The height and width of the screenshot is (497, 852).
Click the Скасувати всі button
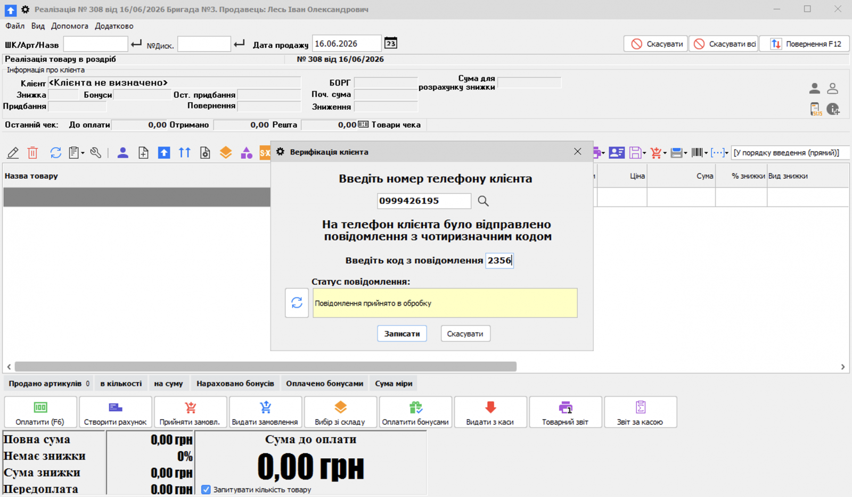724,44
